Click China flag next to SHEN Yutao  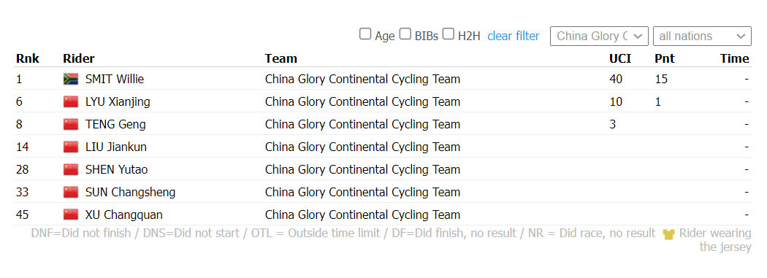(x=71, y=169)
